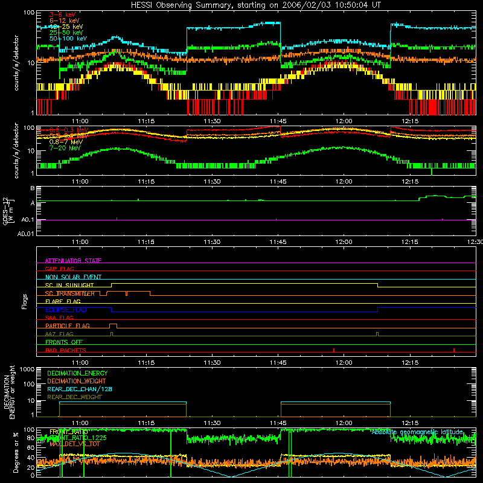The height and width of the screenshot is (483, 483).
Task: Select the ECLIPSE_FLAG label
Action: tap(66, 310)
